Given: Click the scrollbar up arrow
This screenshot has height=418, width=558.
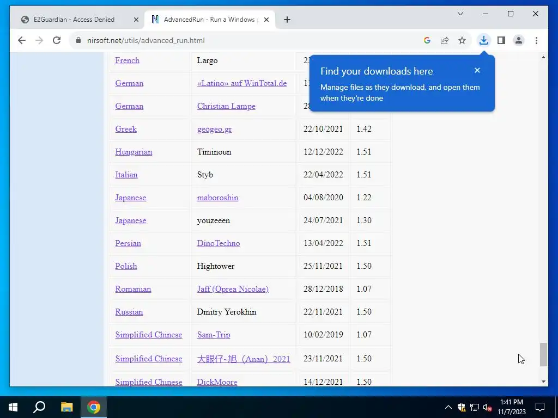Looking at the screenshot, I should (543, 57).
